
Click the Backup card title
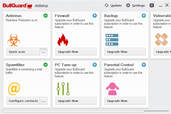point(111,16)
